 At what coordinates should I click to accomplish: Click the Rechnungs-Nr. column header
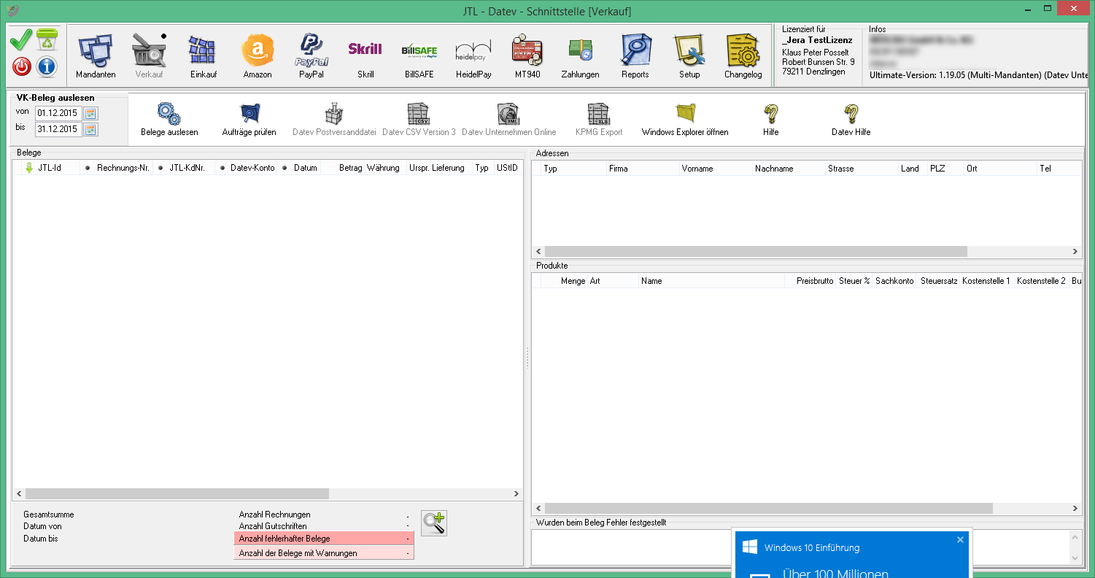click(123, 168)
